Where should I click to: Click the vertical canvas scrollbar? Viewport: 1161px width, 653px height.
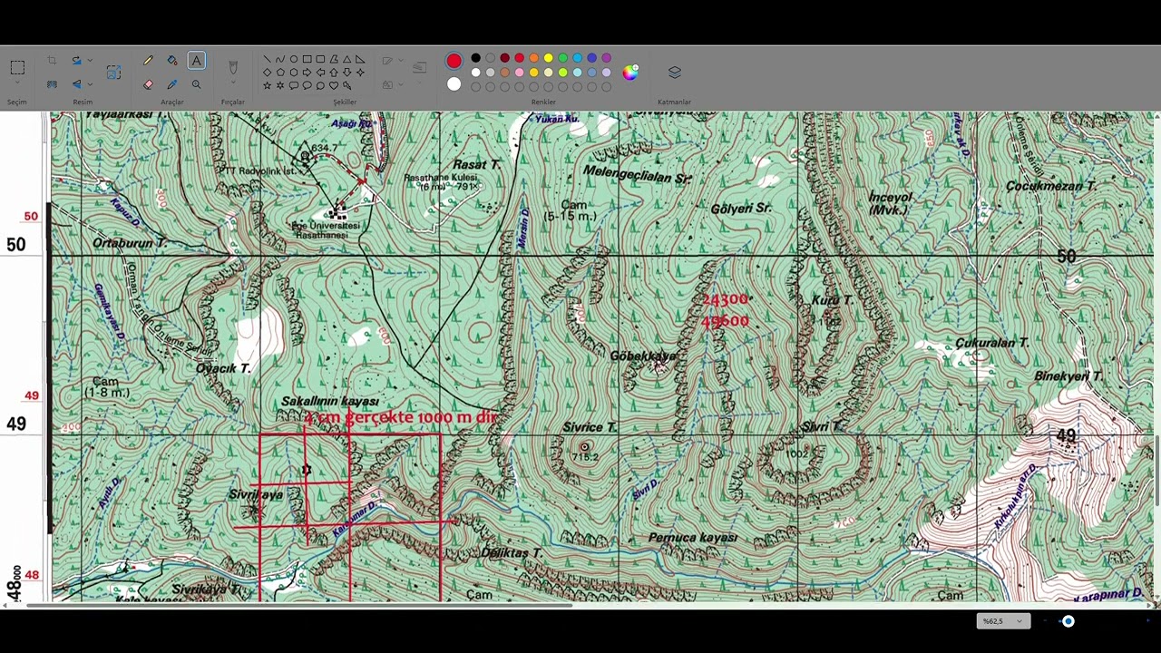point(1157,472)
